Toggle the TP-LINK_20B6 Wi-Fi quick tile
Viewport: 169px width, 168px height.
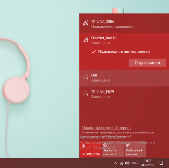91,149
